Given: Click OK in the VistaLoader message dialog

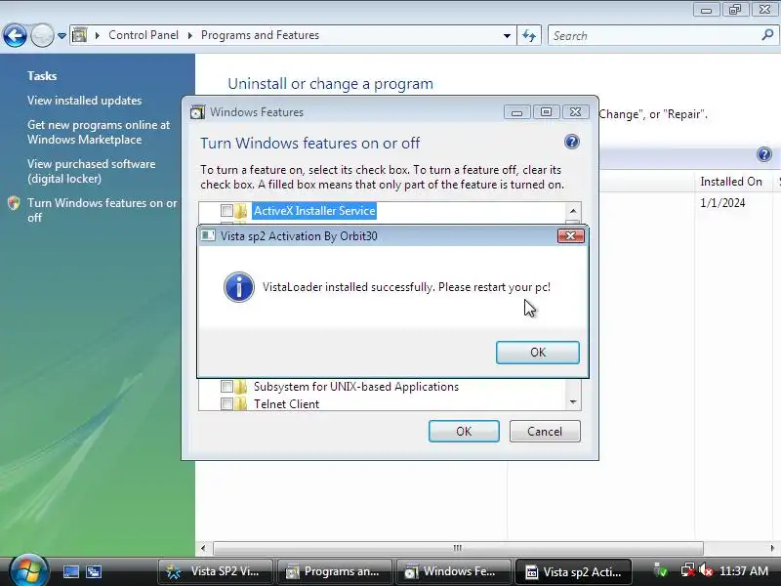Looking at the screenshot, I should 538,353.
